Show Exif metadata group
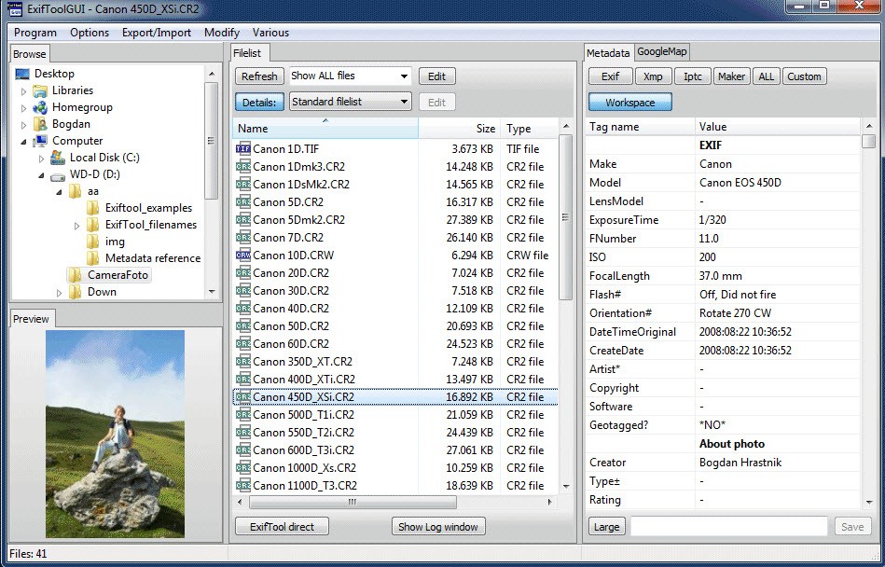885x567 pixels. (x=610, y=76)
